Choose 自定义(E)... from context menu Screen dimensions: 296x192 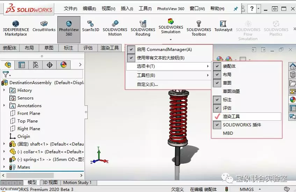pos(169,84)
